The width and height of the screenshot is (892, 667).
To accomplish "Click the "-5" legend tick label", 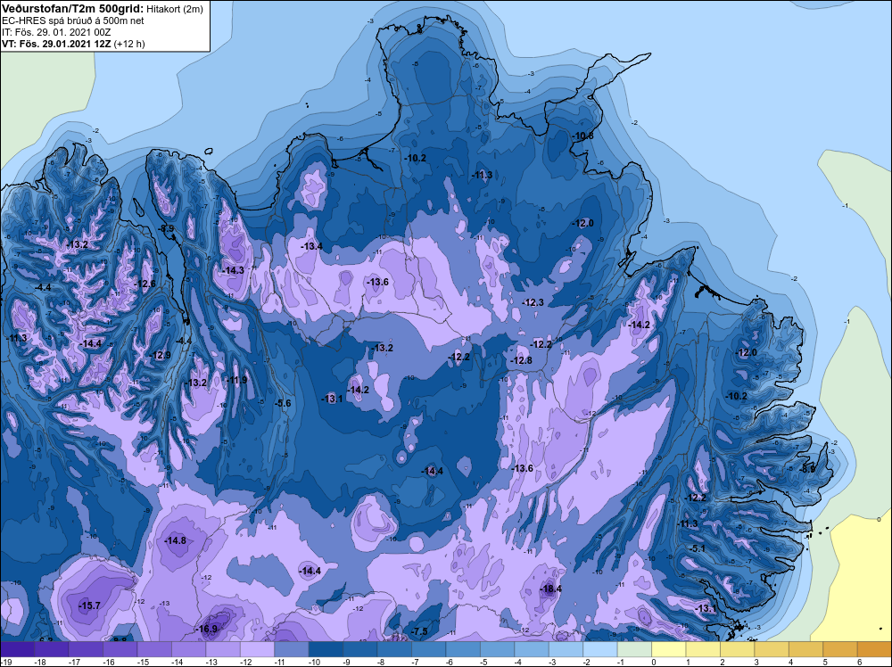I will (485, 662).
